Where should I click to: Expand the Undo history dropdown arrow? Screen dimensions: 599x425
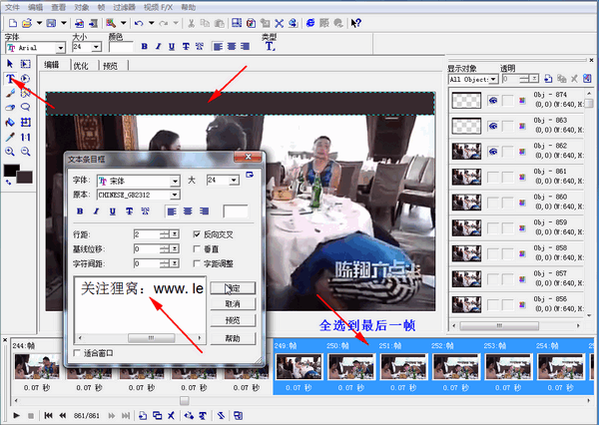152,23
